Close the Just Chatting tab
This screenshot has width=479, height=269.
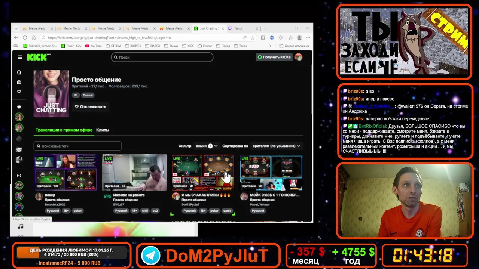[x=223, y=28]
